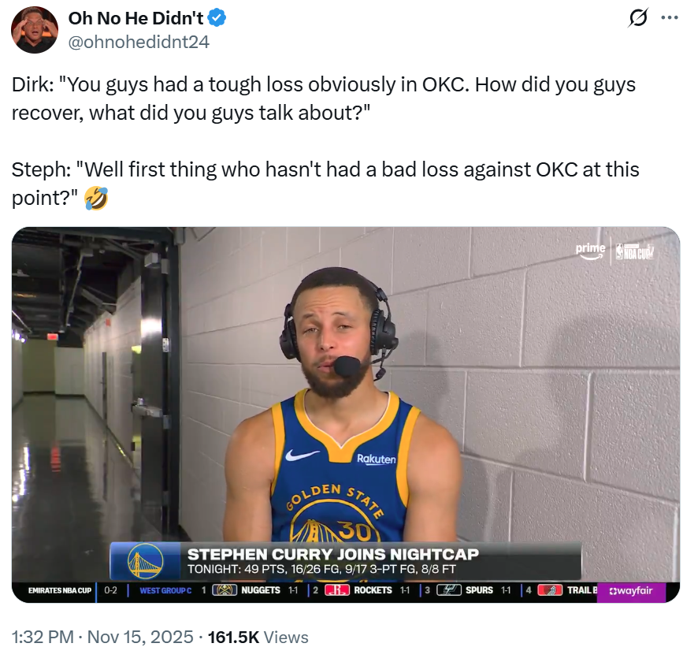Open the Oh No He Didn't profile avatar

tap(34, 30)
